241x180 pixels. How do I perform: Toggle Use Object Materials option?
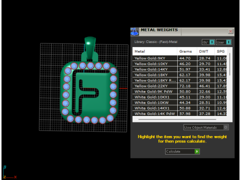pos(206,127)
